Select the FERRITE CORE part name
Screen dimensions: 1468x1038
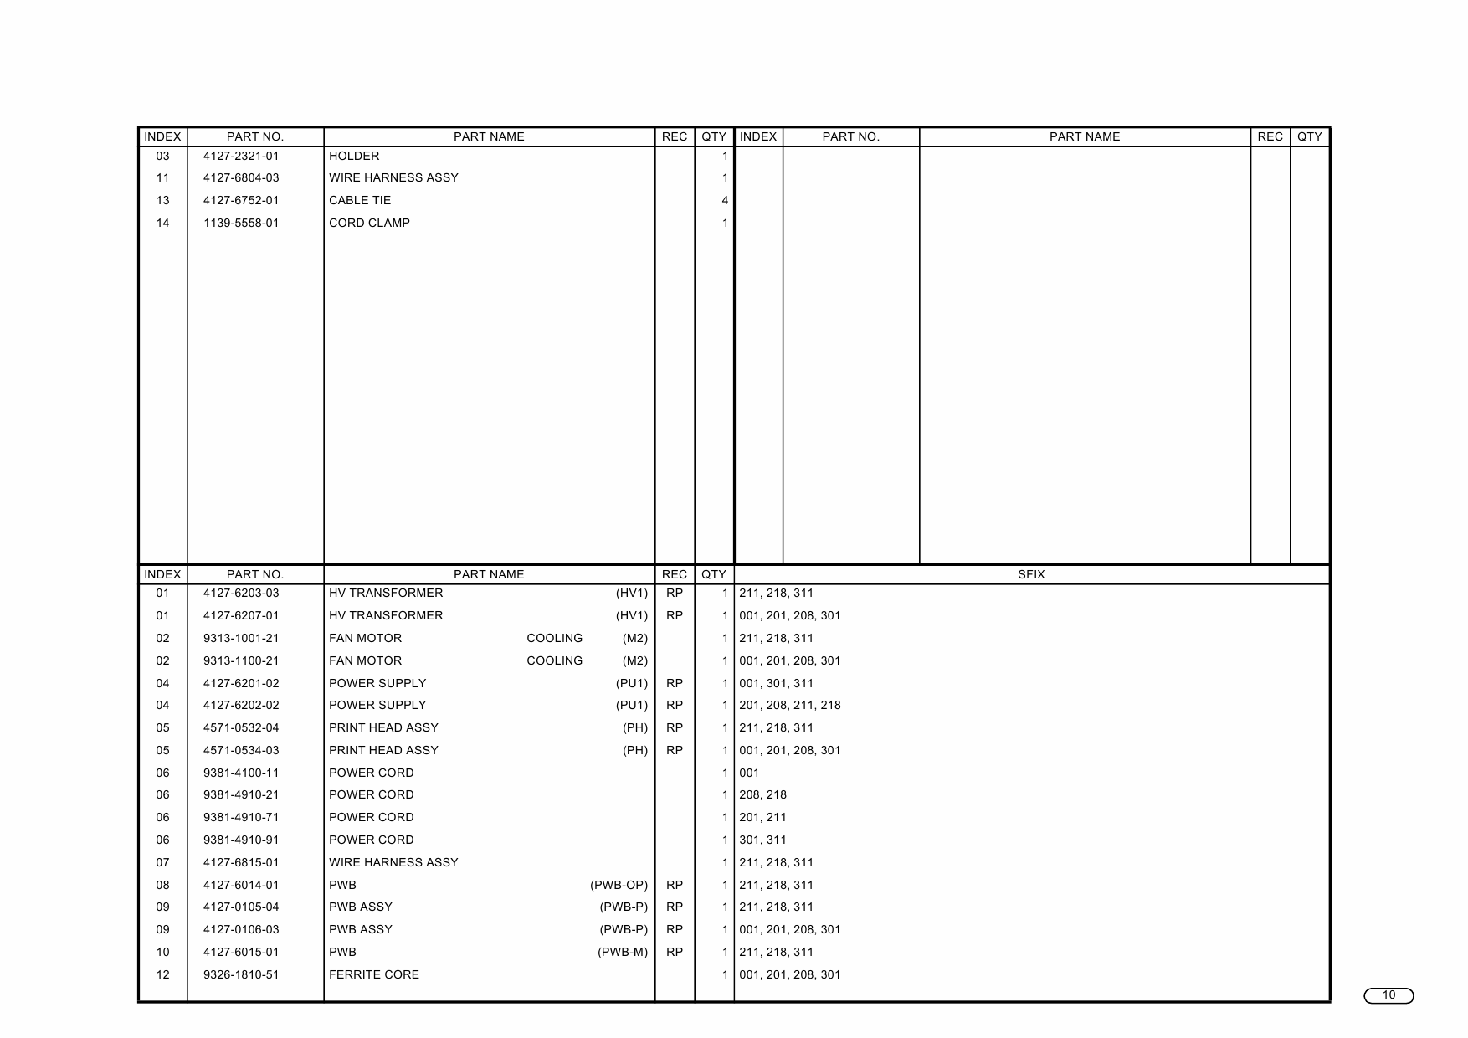tap(374, 974)
